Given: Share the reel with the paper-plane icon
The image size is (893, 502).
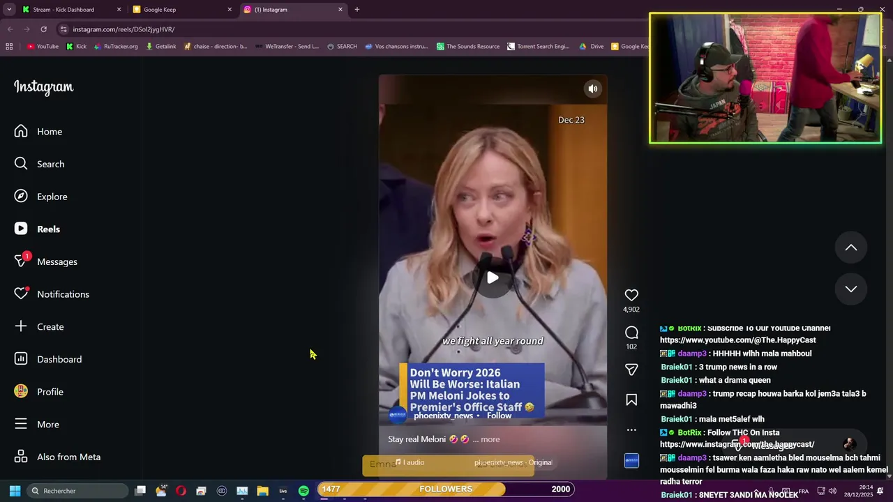Looking at the screenshot, I should coord(631,370).
